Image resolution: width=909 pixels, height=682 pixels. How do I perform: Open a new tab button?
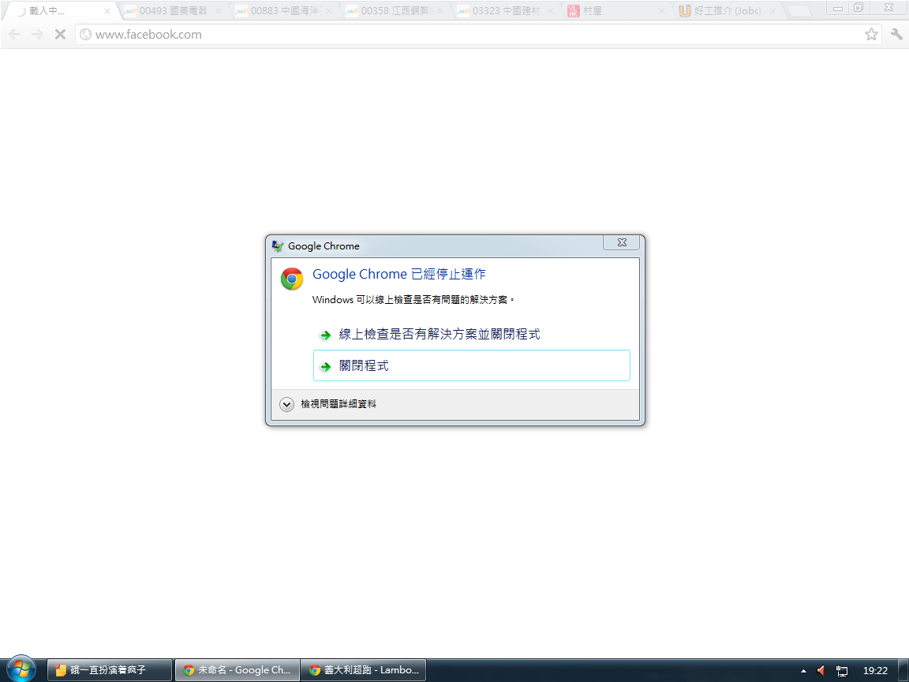click(799, 11)
